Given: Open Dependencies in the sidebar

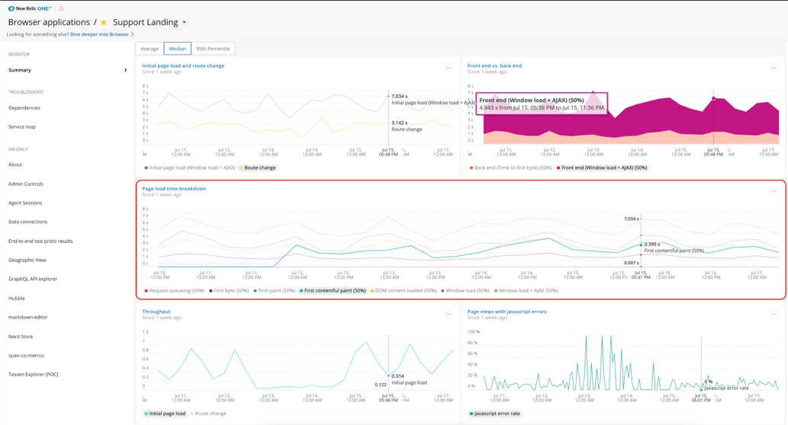Looking at the screenshot, I should pyautogui.click(x=24, y=108).
